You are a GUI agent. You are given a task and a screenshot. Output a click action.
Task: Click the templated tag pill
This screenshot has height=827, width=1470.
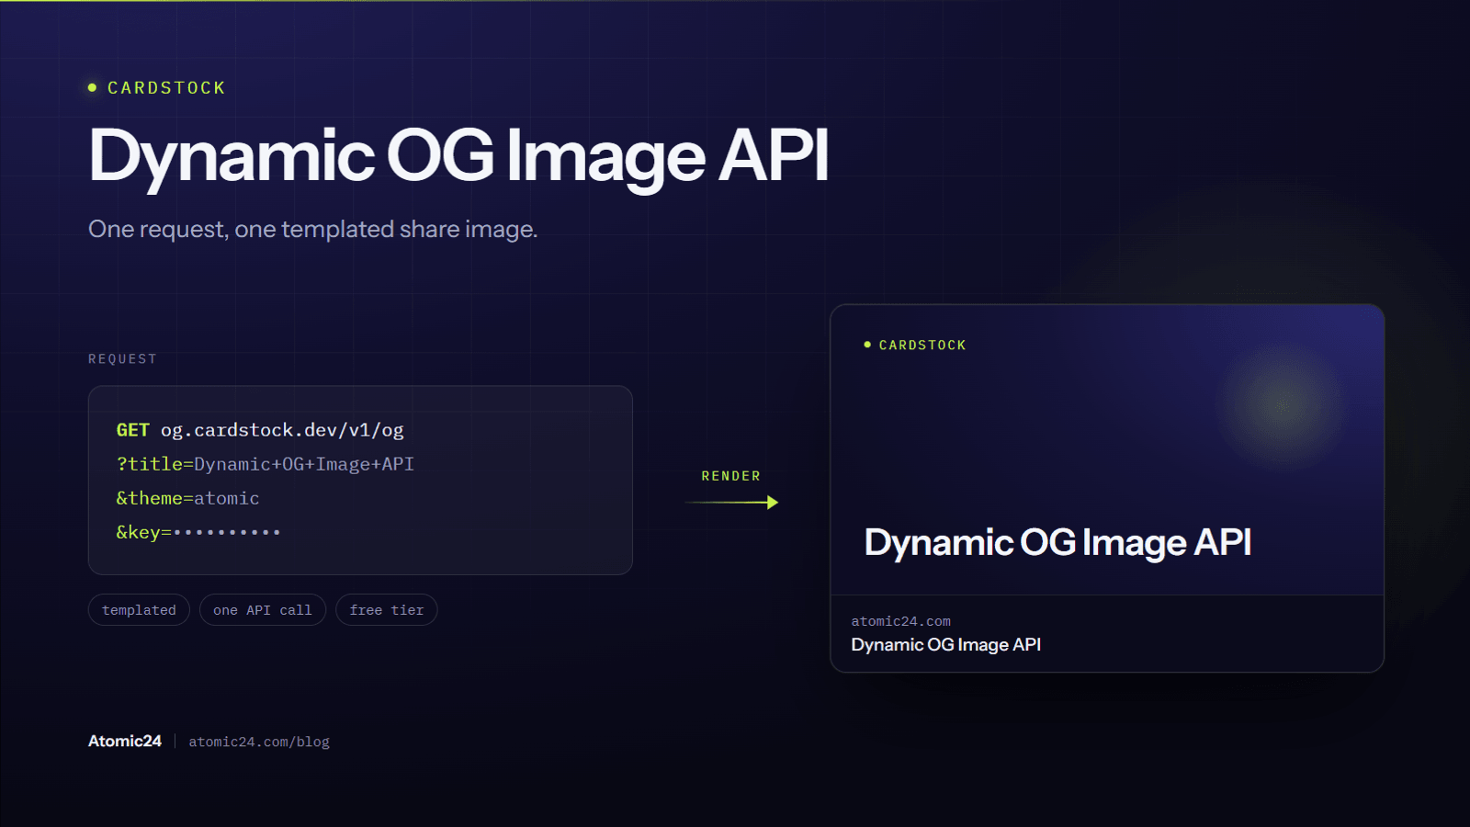139,610
